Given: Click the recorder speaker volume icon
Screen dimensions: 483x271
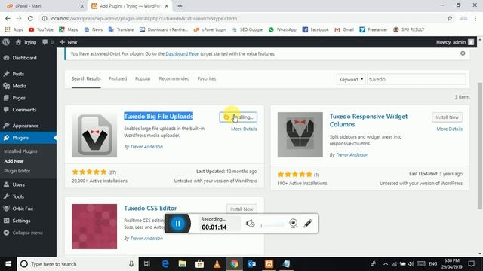Looking at the screenshot, I should (x=250, y=224).
